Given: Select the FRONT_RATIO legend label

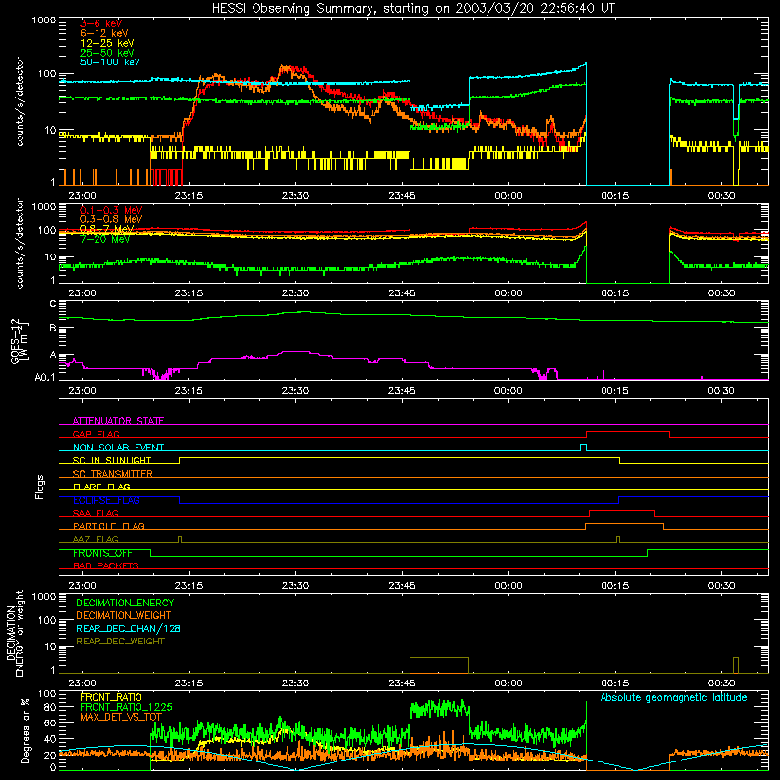Looking at the screenshot, I should [x=111, y=697].
